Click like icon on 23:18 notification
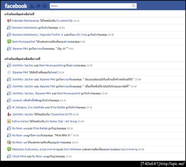The image size is (186, 167). 9,107
